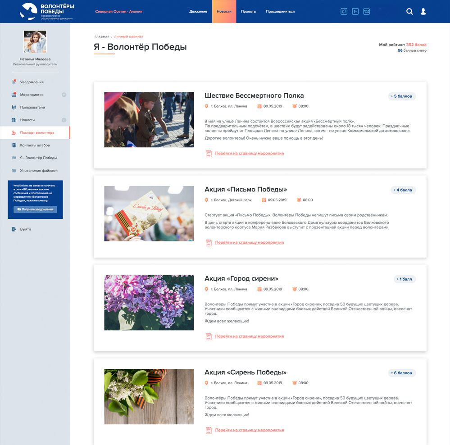Click the search magnifier icon
The height and width of the screenshot is (445, 450).
409,12
